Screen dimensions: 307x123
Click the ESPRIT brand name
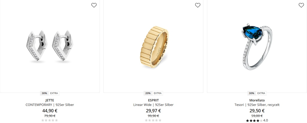tap(153, 100)
